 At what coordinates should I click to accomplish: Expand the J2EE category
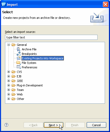click(8, 81)
